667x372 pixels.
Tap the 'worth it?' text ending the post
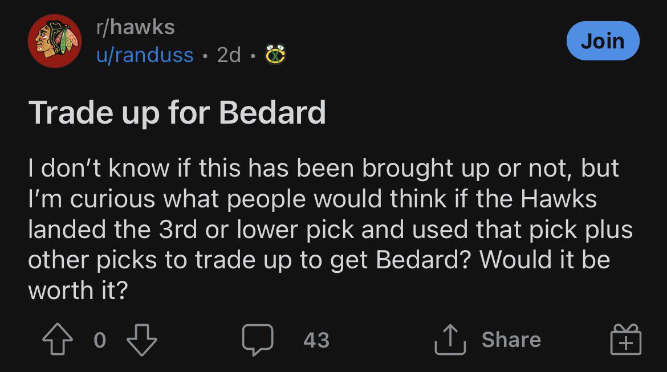point(78,291)
